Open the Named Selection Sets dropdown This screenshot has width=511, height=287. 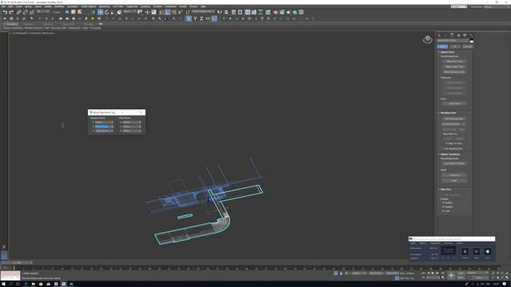[203, 12]
